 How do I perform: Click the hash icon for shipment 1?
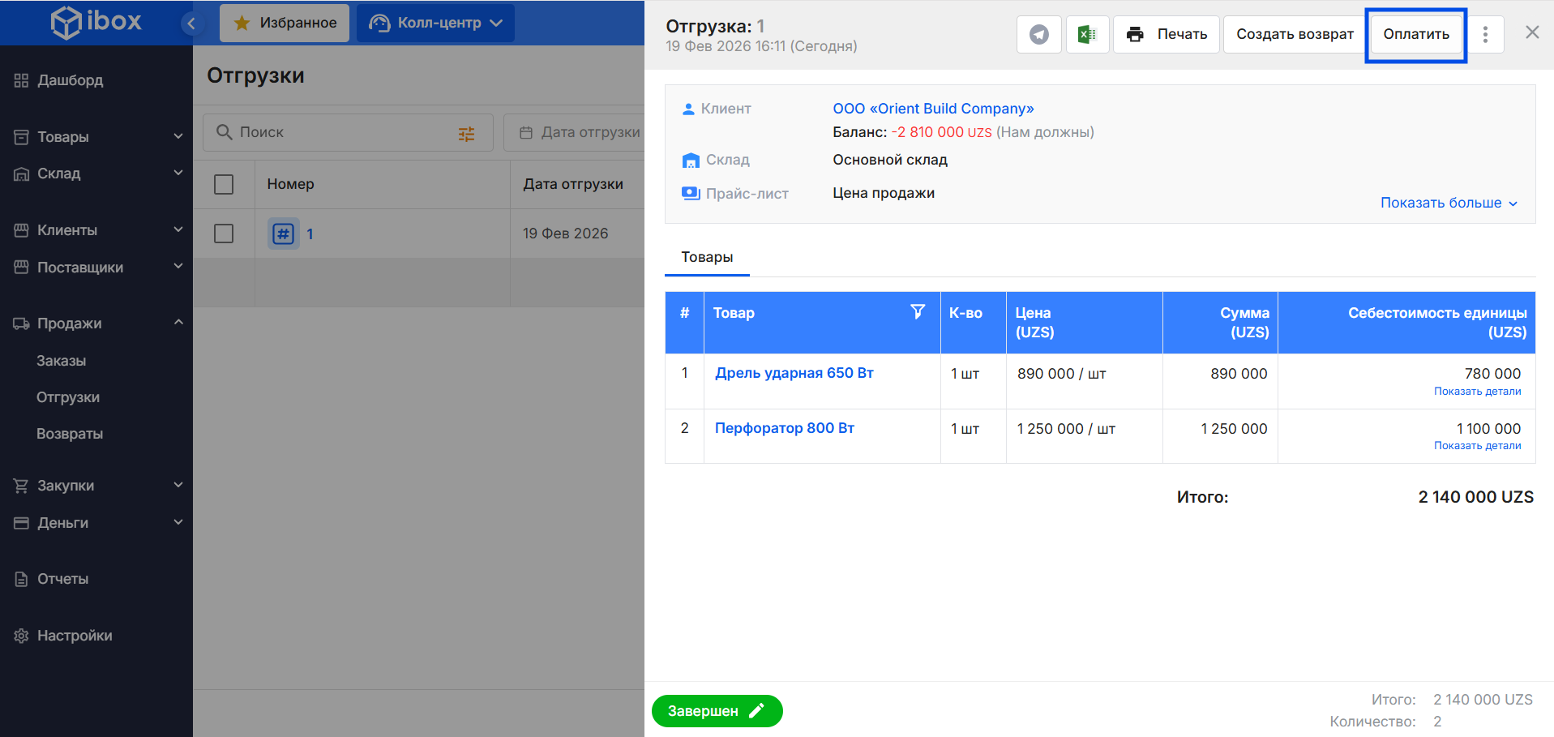283,234
